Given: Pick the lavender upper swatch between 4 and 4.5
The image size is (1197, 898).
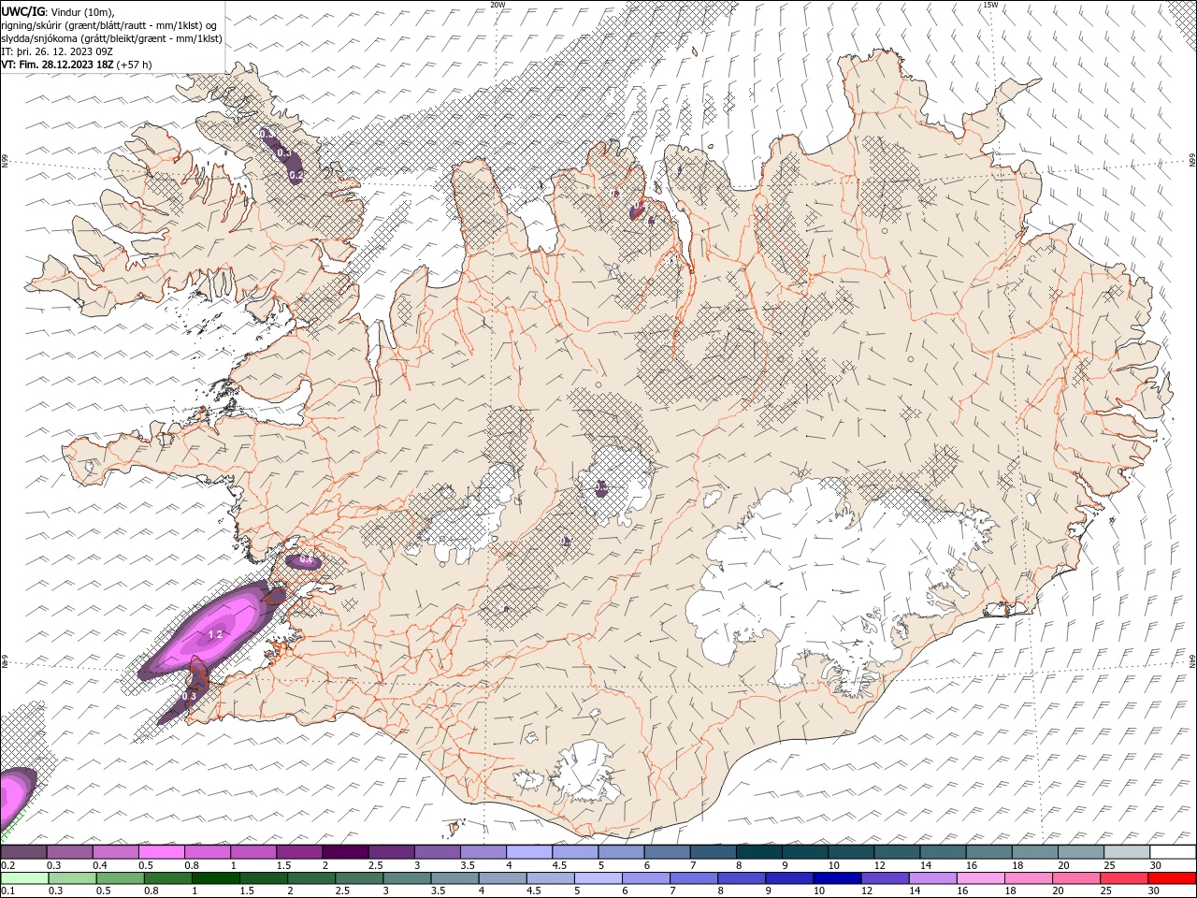Looking at the screenshot, I should tap(529, 851).
